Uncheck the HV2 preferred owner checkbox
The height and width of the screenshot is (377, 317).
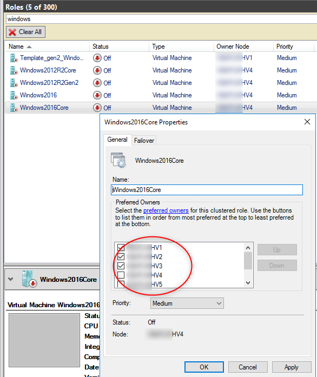[121, 256]
